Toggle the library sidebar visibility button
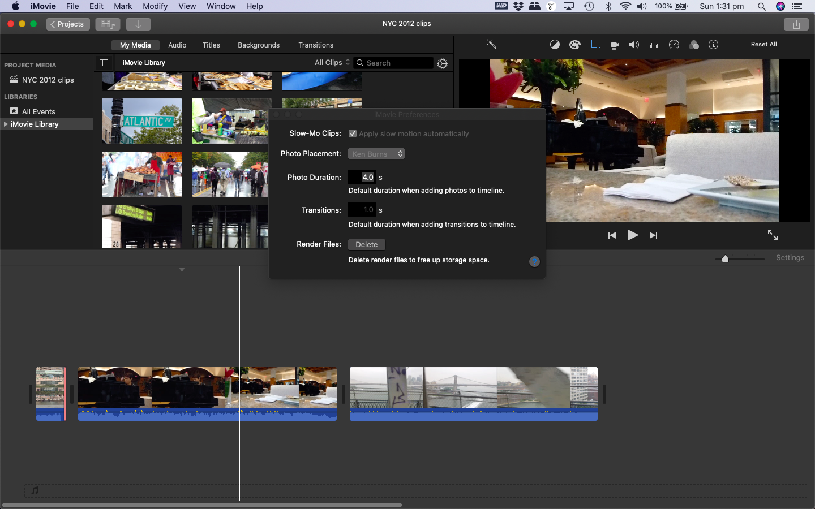 [104, 63]
